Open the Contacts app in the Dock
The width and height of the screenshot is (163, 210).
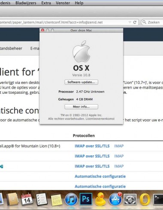coord(12,199)
